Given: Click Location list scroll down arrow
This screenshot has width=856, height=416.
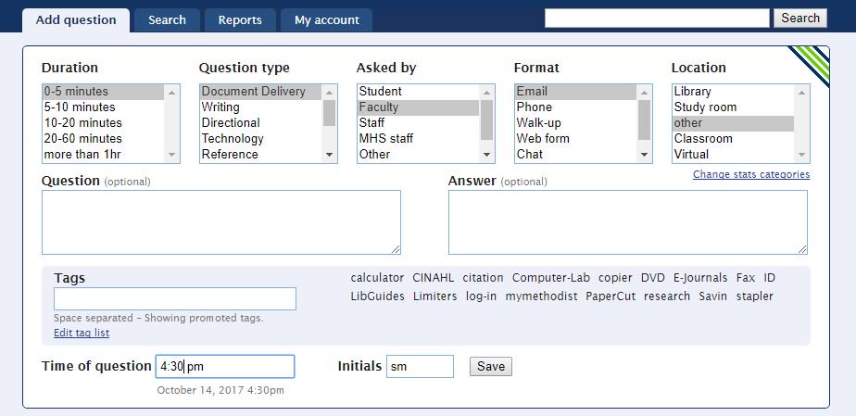Looking at the screenshot, I should point(801,155).
